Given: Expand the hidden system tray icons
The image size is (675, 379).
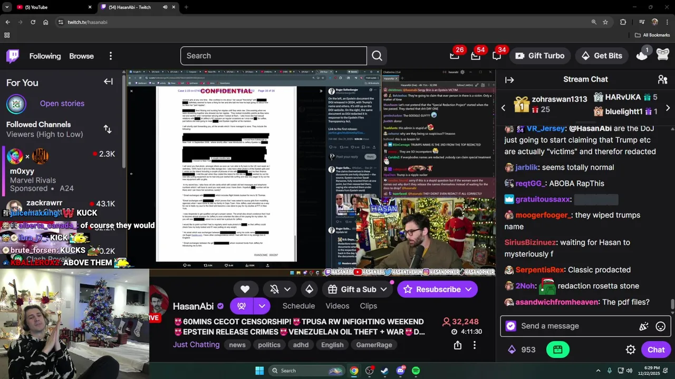Looking at the screenshot, I should [x=599, y=371].
